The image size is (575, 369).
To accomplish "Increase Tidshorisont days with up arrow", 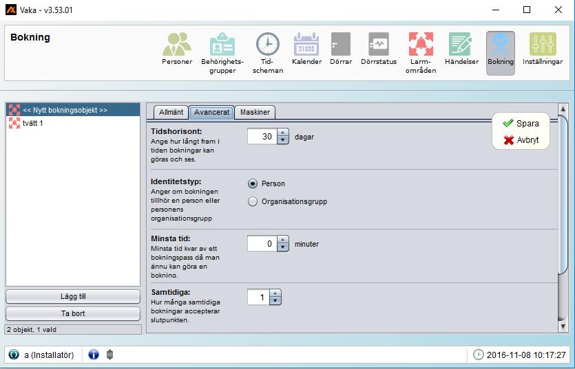I will pos(283,133).
